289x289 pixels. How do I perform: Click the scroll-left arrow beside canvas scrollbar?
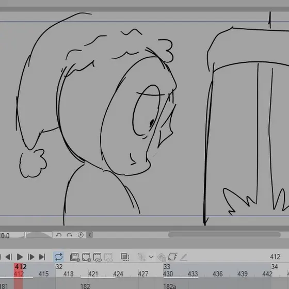click(x=90, y=235)
